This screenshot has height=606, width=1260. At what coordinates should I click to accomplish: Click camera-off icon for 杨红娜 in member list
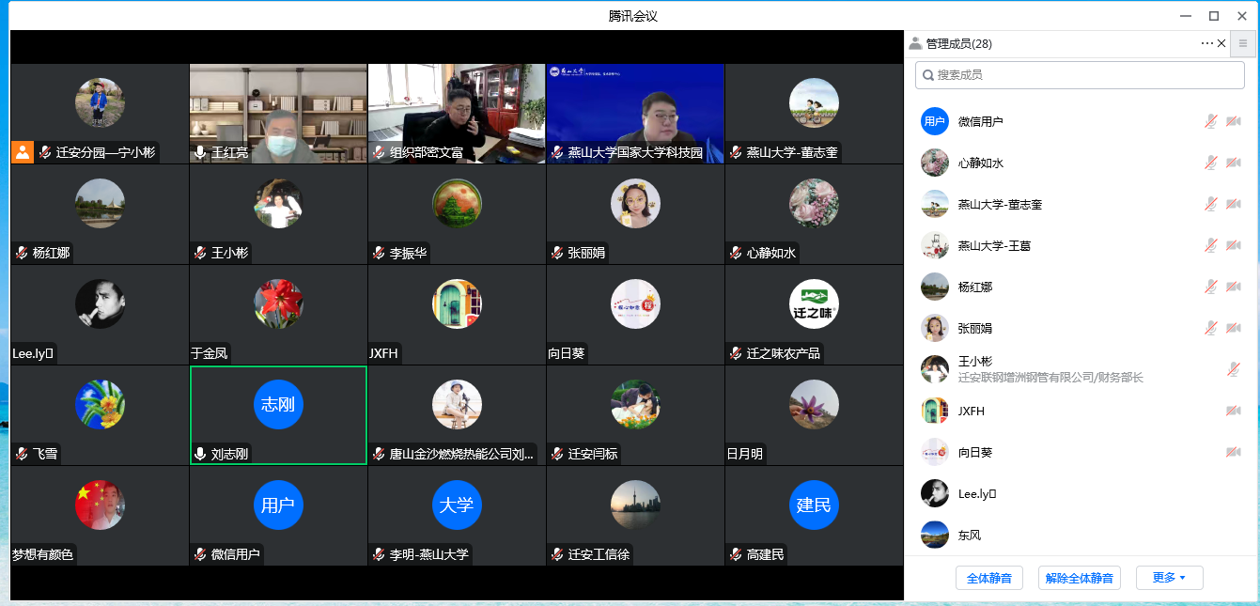point(1233,287)
